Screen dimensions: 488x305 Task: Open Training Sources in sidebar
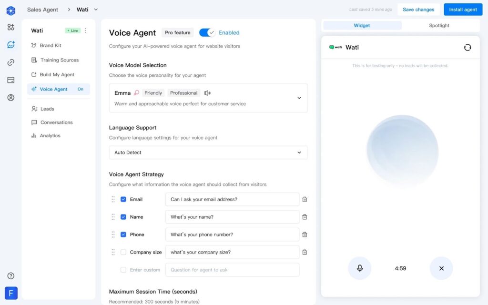[59, 60]
